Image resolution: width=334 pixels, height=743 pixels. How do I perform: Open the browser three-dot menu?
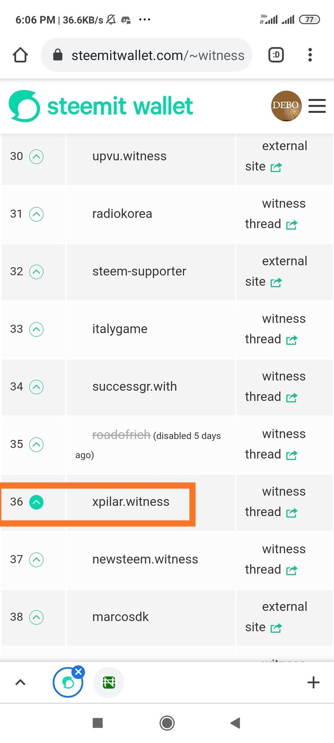tap(310, 55)
